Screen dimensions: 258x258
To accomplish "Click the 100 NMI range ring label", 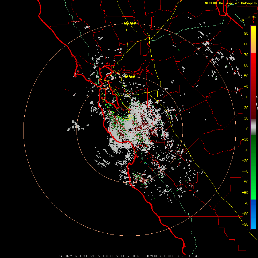I will (130, 24).
